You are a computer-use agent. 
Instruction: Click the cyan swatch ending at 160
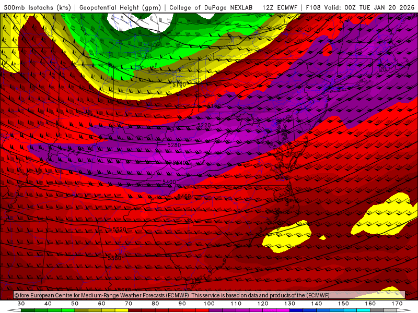click(364, 310)
